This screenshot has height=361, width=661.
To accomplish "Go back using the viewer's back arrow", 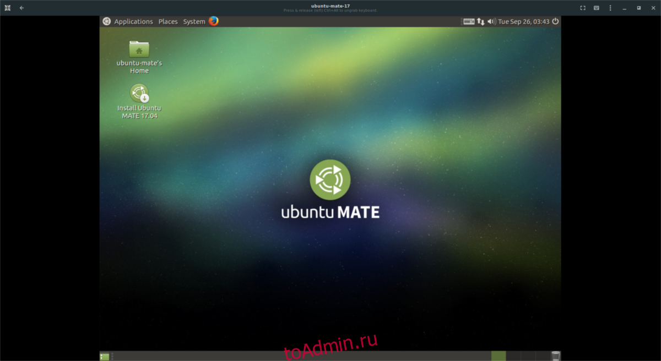I will coord(22,8).
